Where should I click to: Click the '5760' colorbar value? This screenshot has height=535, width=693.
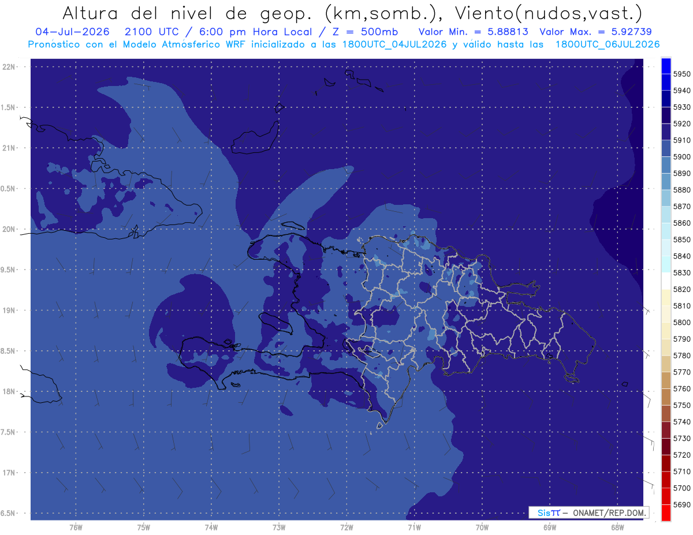681,388
